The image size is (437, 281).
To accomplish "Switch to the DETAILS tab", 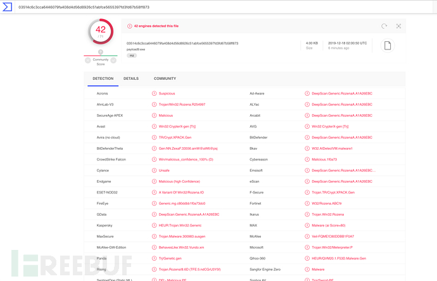I will click(131, 79).
